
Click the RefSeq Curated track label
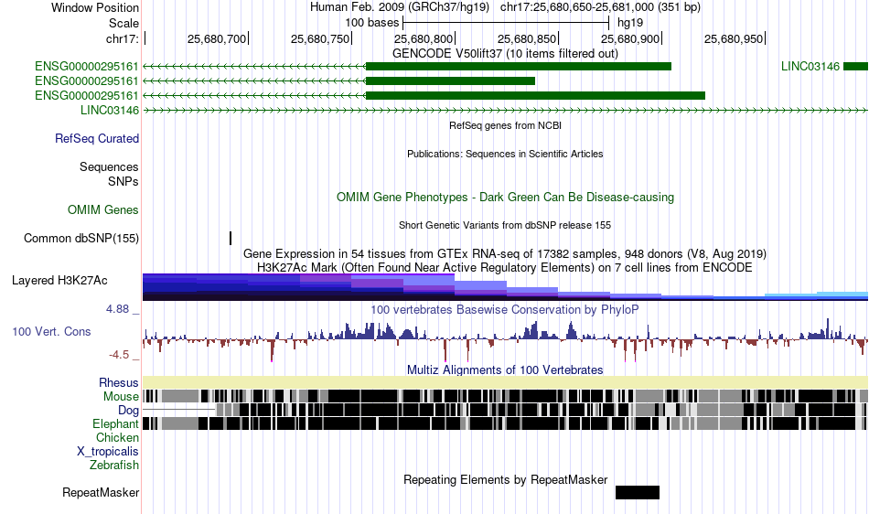[x=97, y=138]
